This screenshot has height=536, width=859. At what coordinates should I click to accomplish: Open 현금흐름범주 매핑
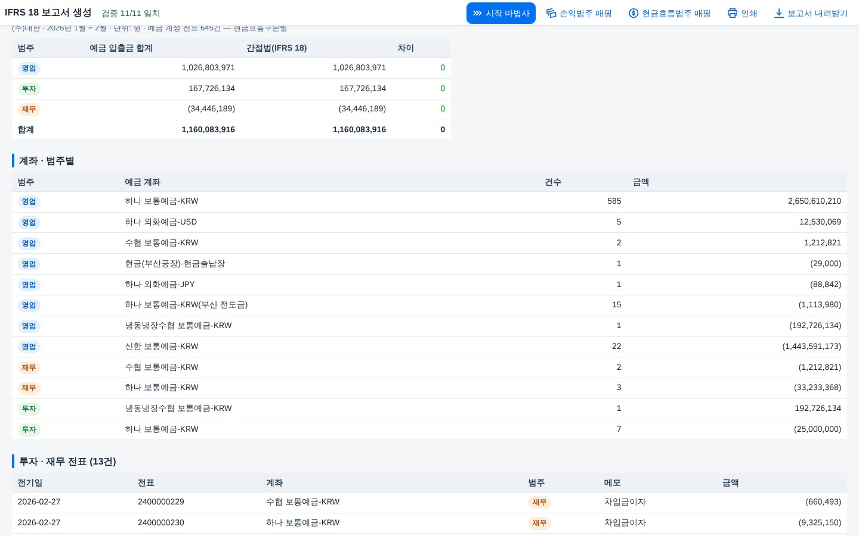click(x=670, y=13)
